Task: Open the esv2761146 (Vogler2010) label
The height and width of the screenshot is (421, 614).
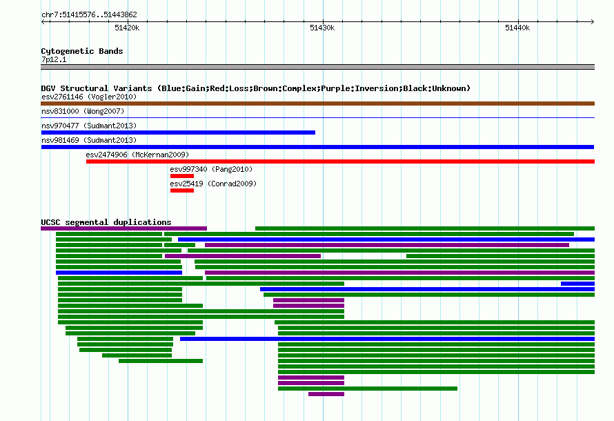Action: coord(89,97)
